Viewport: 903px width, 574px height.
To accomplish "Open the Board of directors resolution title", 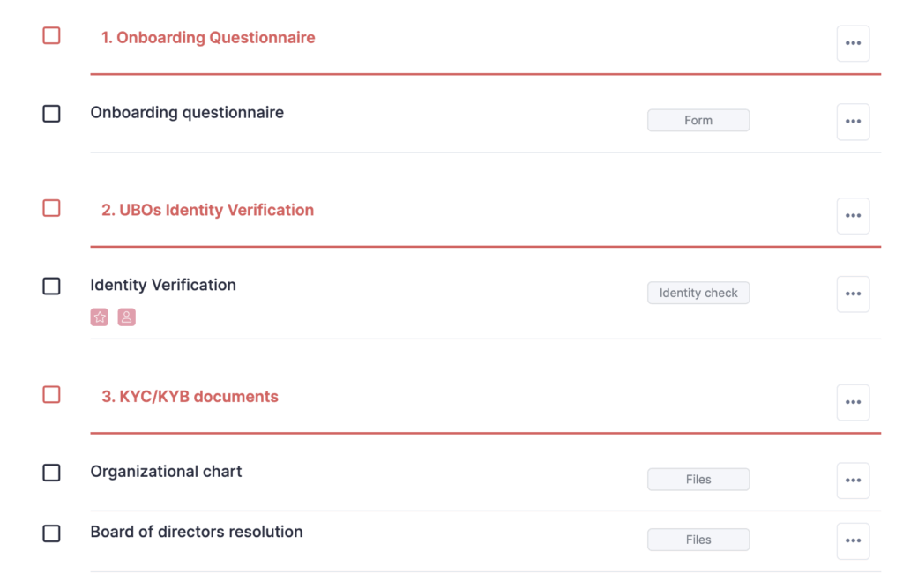I will pyautogui.click(x=197, y=532).
